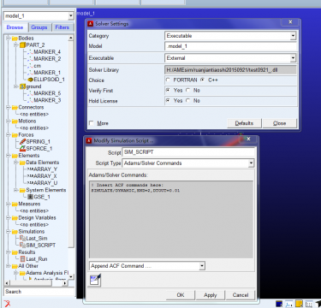Click the Last_Run results icon

click(x=22, y=259)
